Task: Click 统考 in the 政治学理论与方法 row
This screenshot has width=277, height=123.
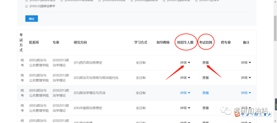Action: [x=22, y=93]
